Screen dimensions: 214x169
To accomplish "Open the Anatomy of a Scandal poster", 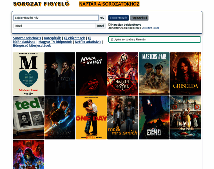I will point(60,74).
